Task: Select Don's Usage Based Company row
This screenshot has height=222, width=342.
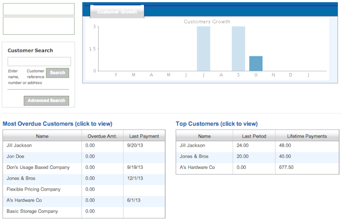Action: (84, 167)
